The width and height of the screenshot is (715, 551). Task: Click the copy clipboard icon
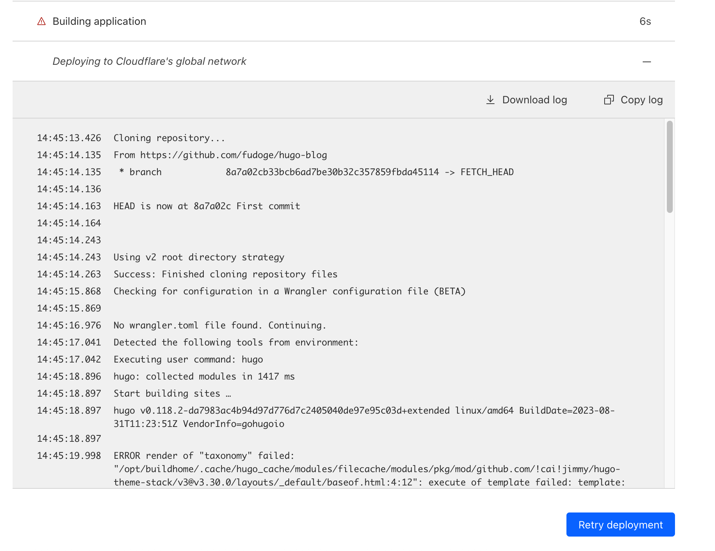tap(609, 100)
